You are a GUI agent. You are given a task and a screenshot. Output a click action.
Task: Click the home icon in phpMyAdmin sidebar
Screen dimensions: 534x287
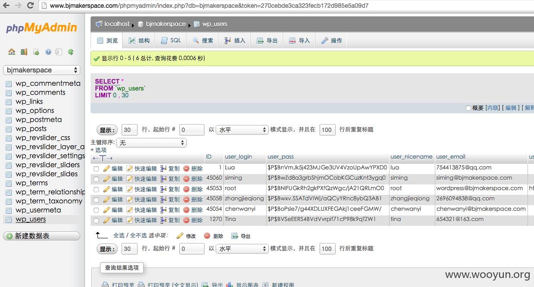(12, 52)
